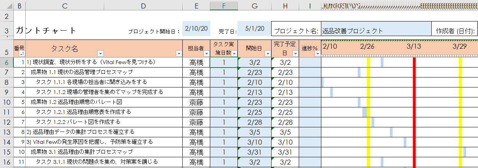Select cell タスク 1.2.1 返品理由順意表を作成する

104,112
